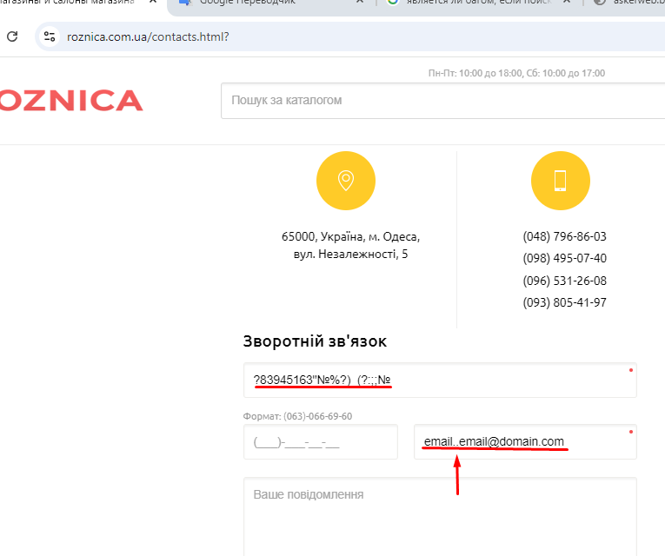The width and height of the screenshot is (665, 556).
Task: Click the email field with email..email@domain.com
Action: coord(525,442)
